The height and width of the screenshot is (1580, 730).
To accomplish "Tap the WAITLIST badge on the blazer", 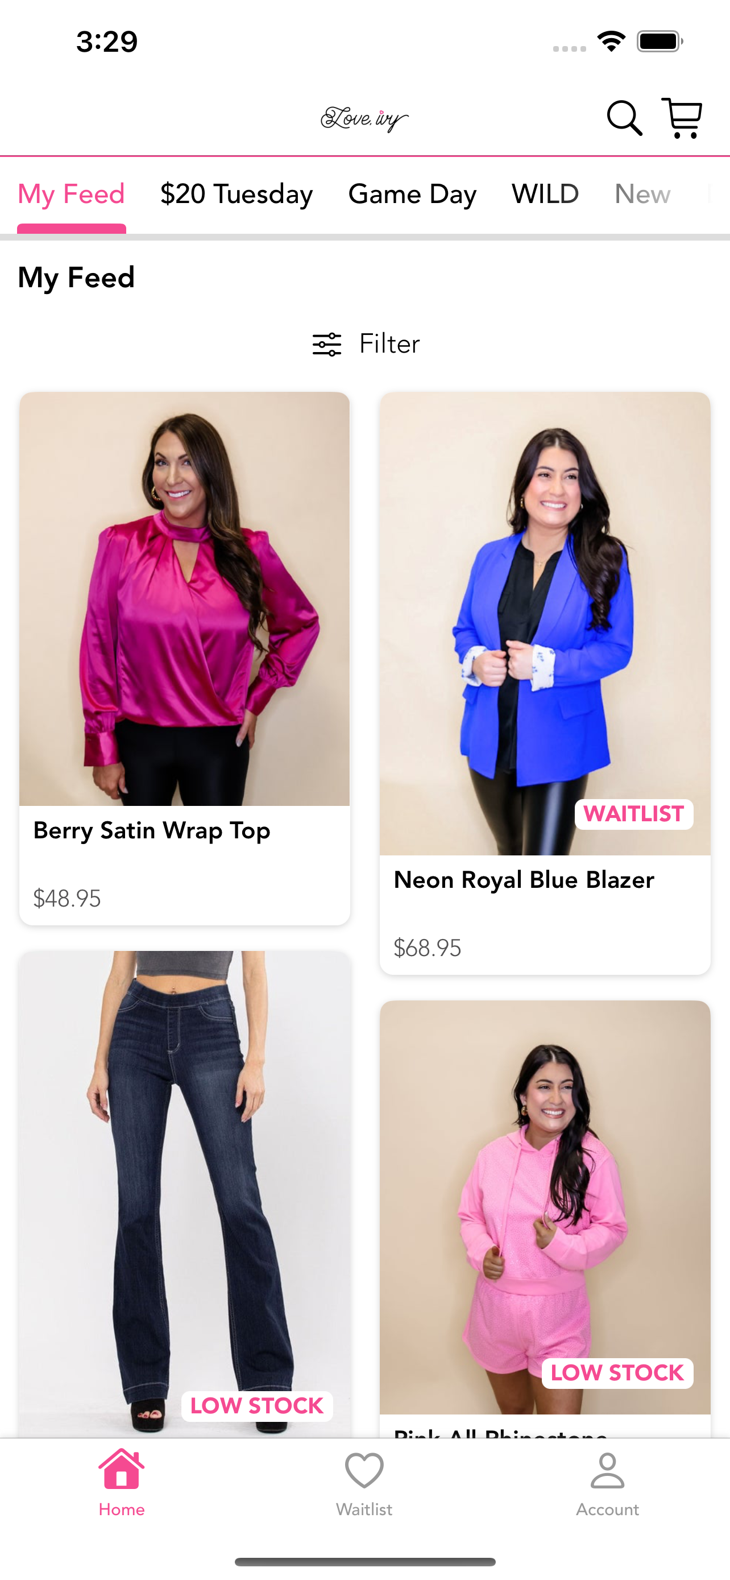I will click(634, 814).
